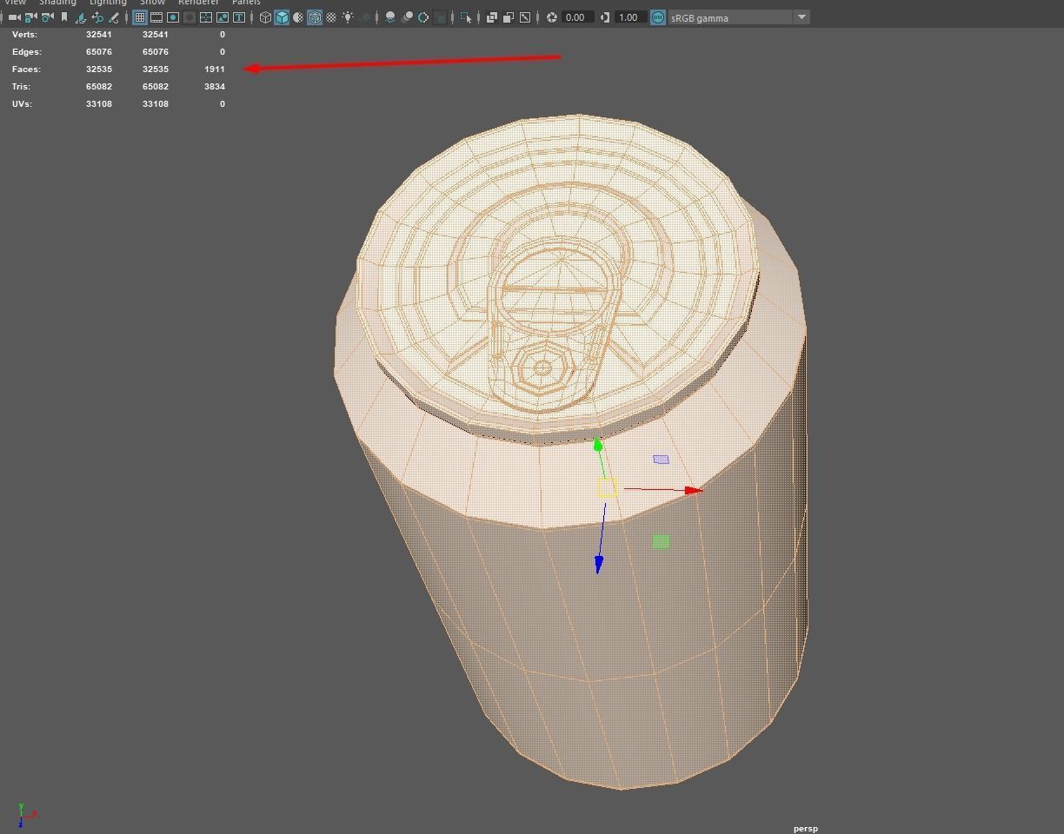Toggle the Safe Title icon
1064x834 pixels.
pos(239,17)
